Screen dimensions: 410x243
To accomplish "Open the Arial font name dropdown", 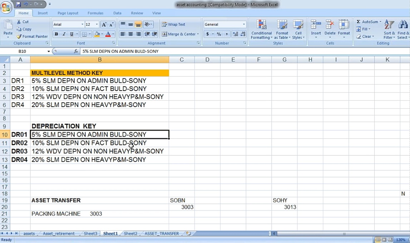I will tap(82, 24).
